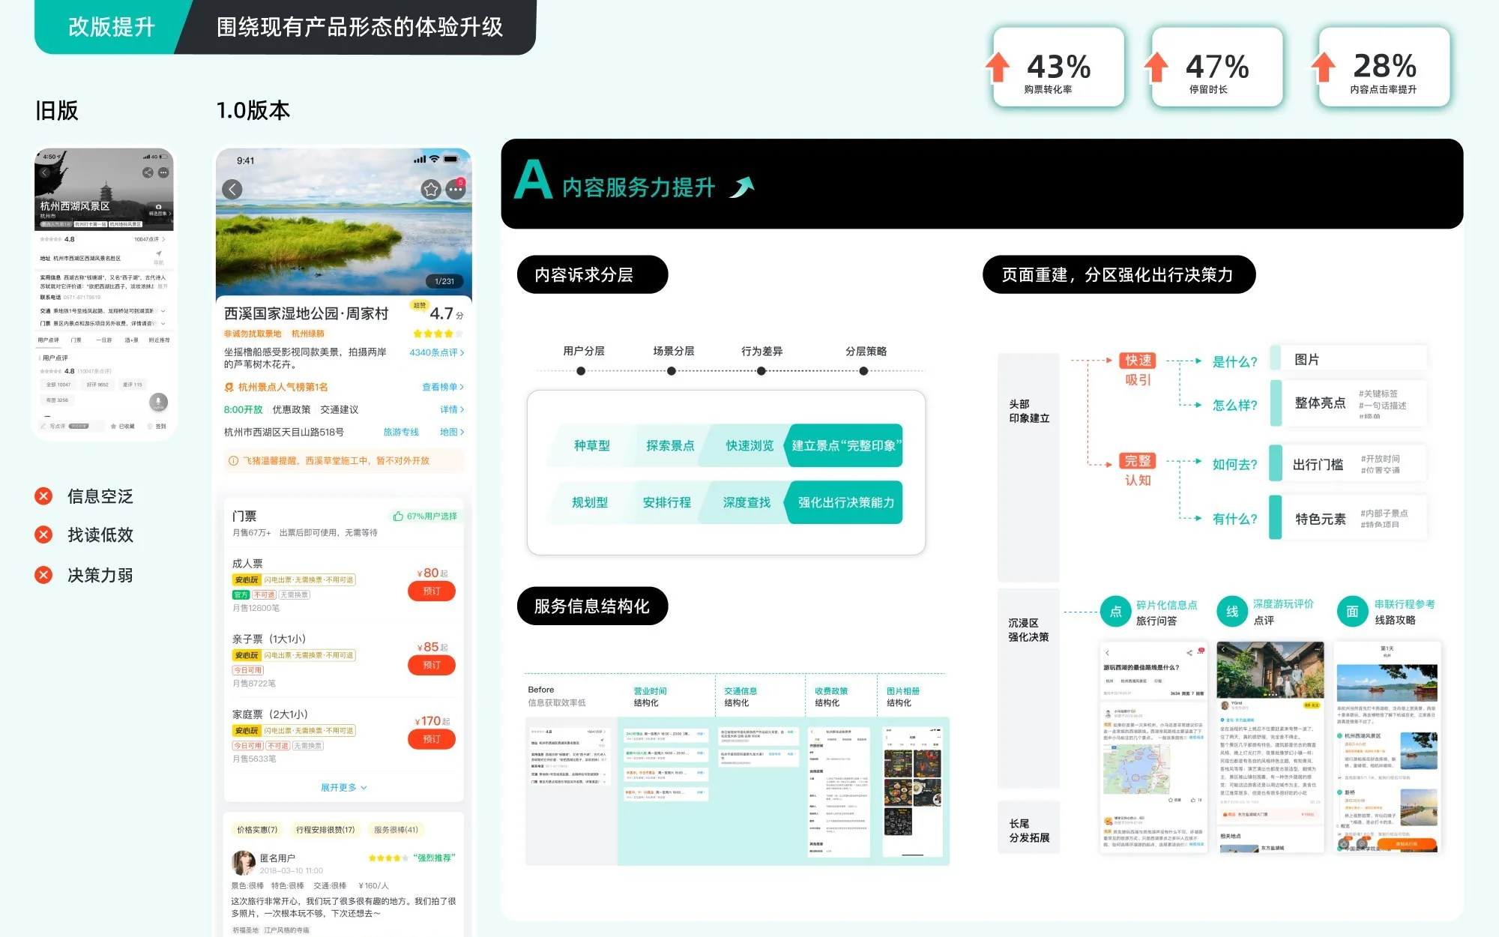The image size is (1499, 937).
Task: Click the 服务信息结构化 black pill label
Action: coord(592,606)
